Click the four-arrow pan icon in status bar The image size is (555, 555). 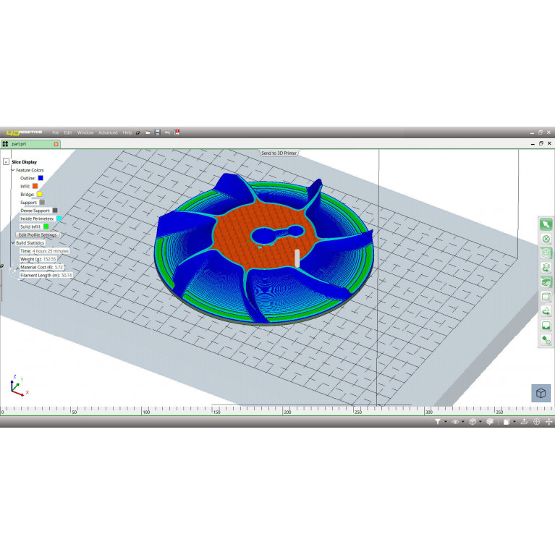click(x=548, y=421)
